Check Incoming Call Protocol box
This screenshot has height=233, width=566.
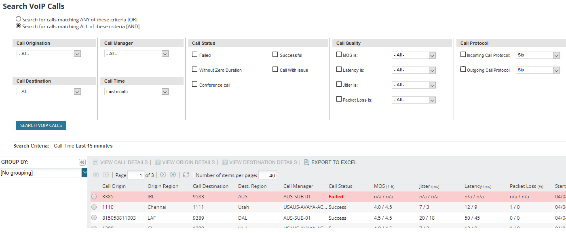click(x=463, y=54)
